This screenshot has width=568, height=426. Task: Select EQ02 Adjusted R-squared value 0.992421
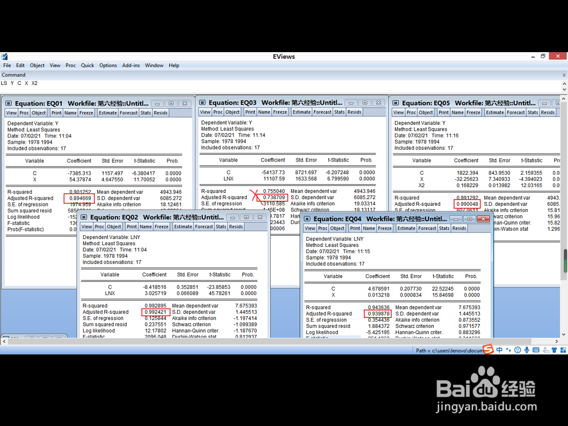click(x=155, y=312)
